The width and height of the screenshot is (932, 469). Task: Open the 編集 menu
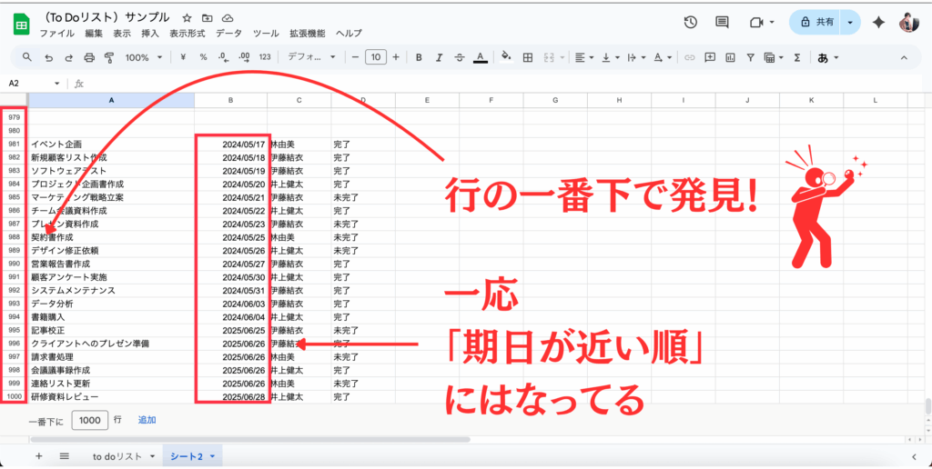tap(94, 34)
